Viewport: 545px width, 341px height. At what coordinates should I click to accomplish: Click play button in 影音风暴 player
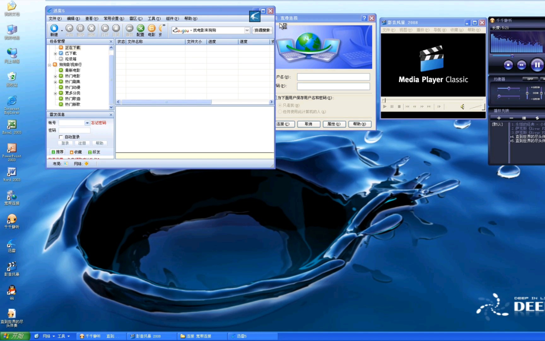(x=385, y=107)
